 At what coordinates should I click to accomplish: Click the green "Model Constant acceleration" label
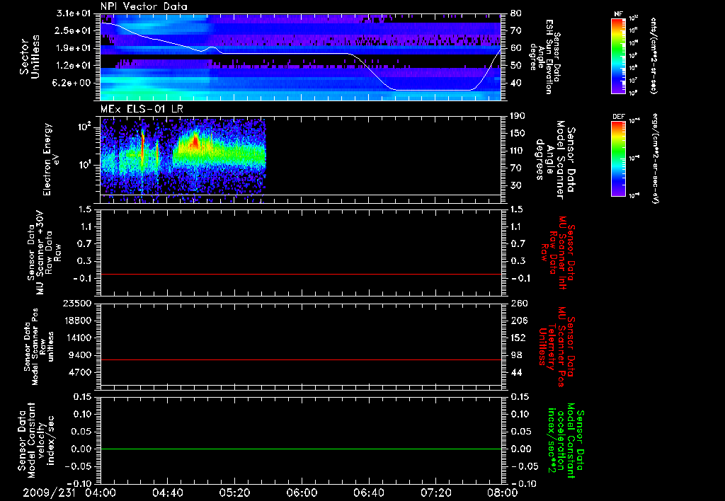(566, 440)
